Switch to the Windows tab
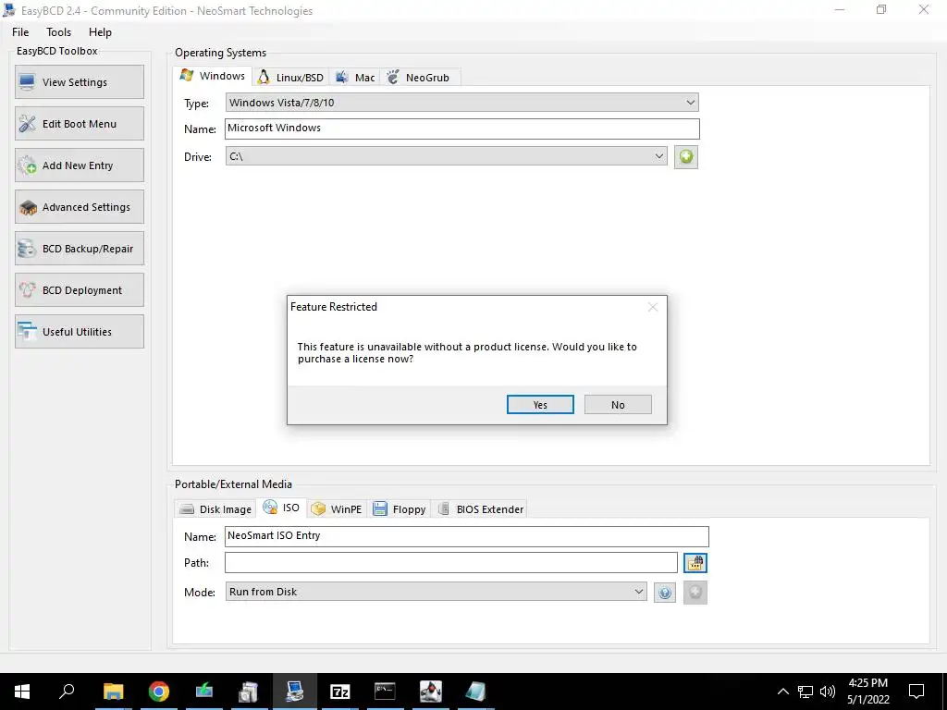 (214, 76)
